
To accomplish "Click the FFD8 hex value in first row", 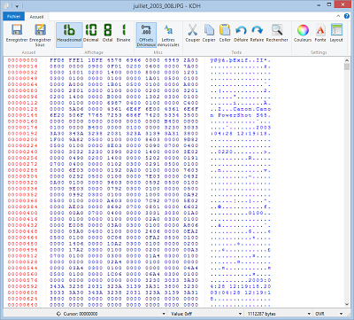I will click(x=58, y=60).
